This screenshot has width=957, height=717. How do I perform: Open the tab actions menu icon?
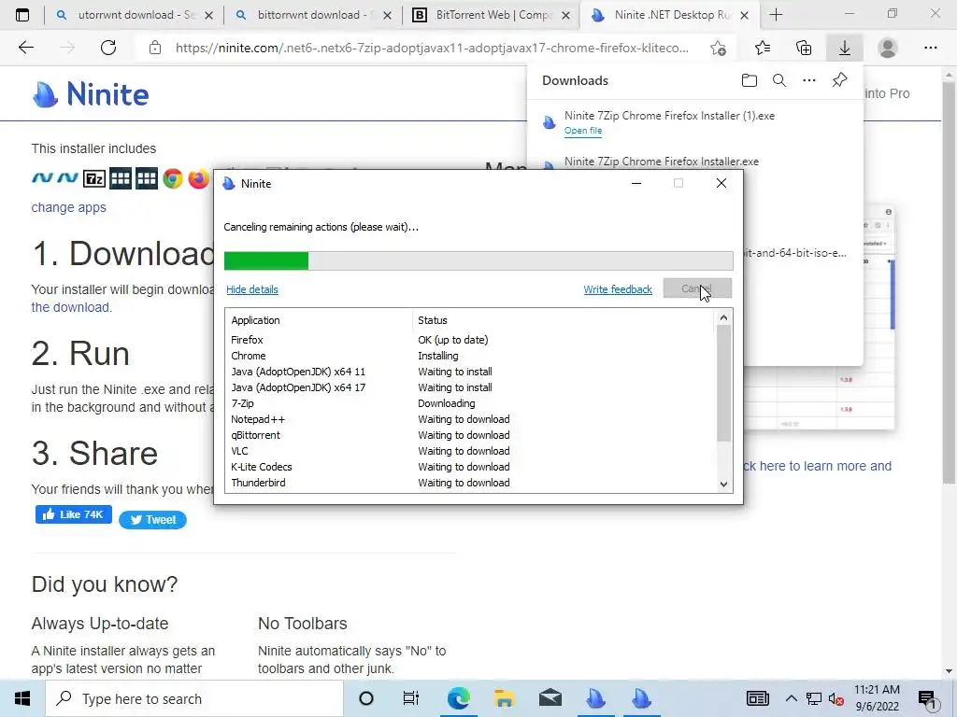22,15
